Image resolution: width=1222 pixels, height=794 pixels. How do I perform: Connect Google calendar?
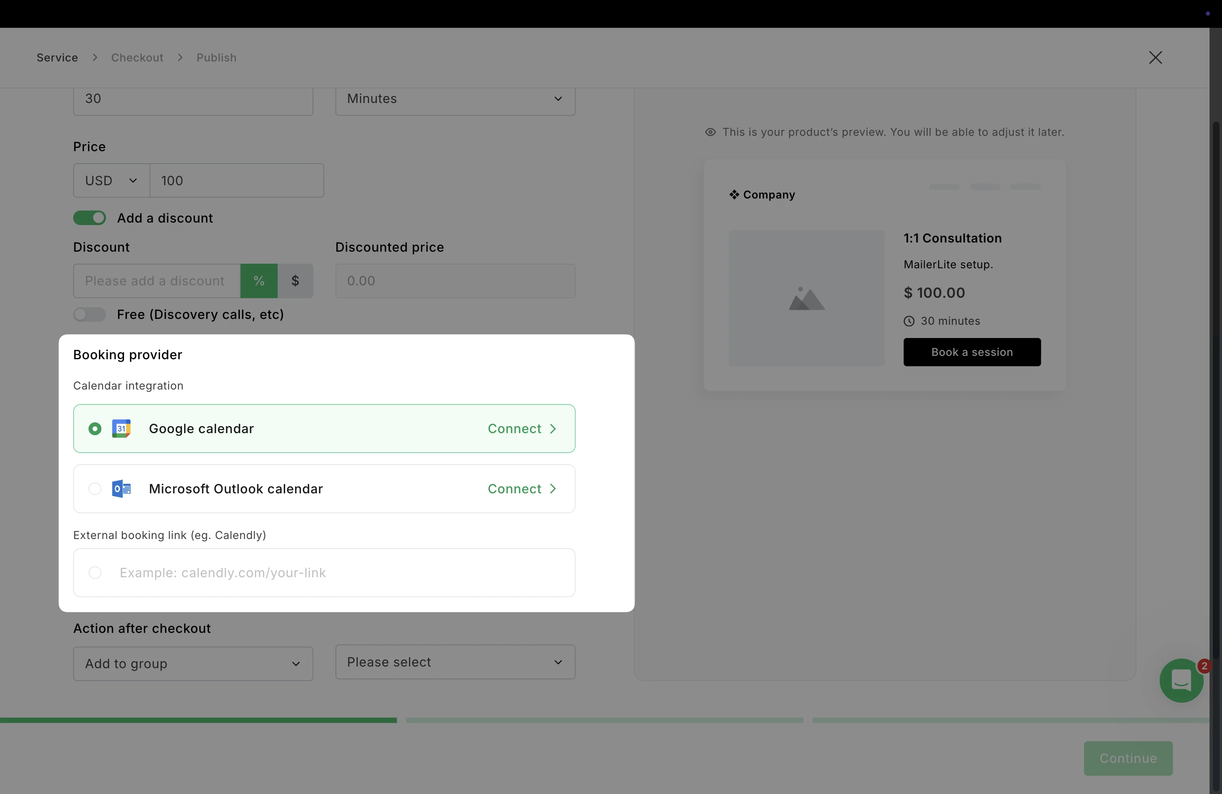coord(522,429)
